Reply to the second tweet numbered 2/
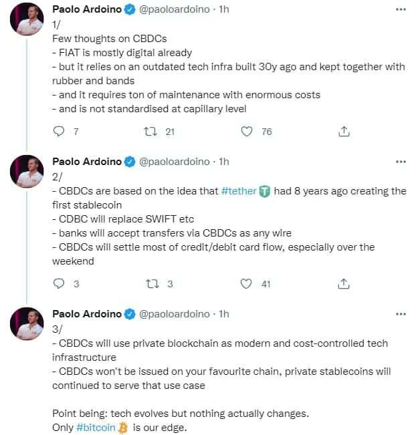The image size is (418, 435). point(59,283)
